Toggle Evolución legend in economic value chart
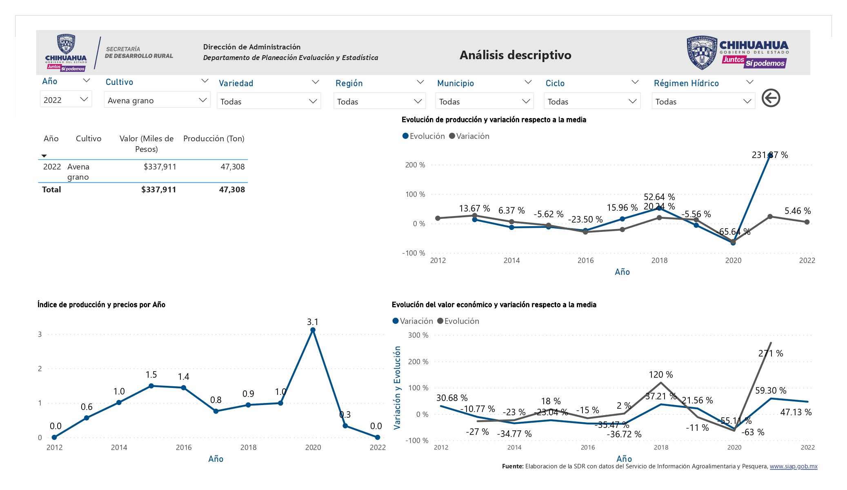 [x=458, y=321]
